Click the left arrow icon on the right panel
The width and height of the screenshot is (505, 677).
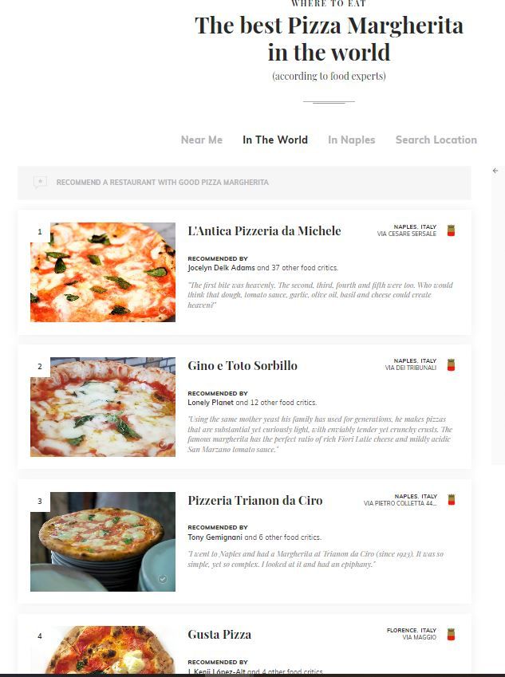(495, 171)
